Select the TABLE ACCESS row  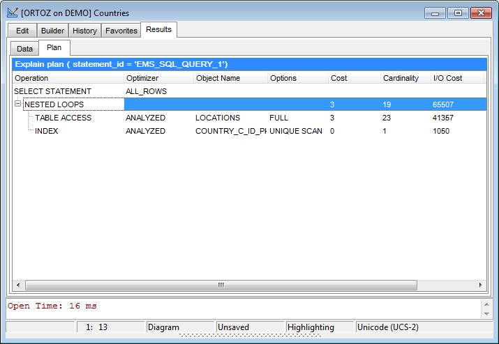tap(63, 118)
